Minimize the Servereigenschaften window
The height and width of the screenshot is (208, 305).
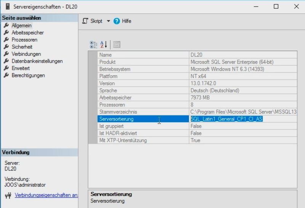[256, 6]
